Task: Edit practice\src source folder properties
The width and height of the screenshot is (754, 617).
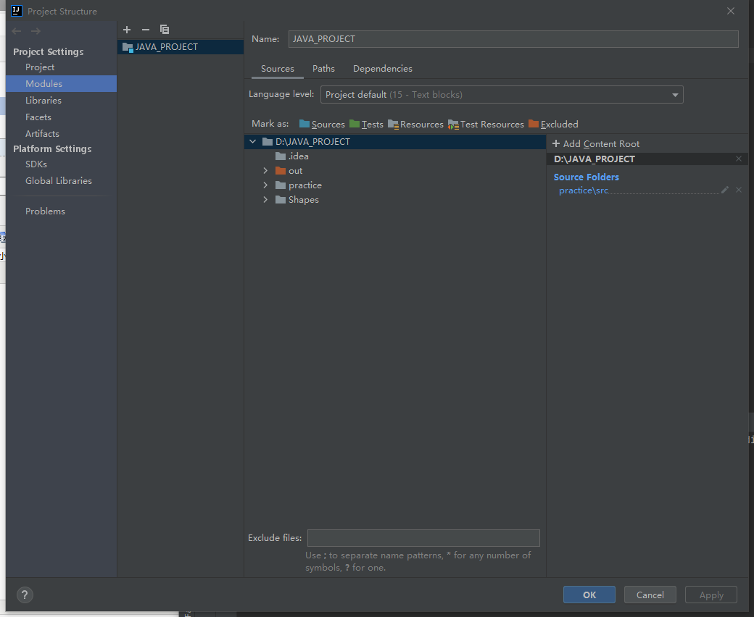Action: pos(725,190)
